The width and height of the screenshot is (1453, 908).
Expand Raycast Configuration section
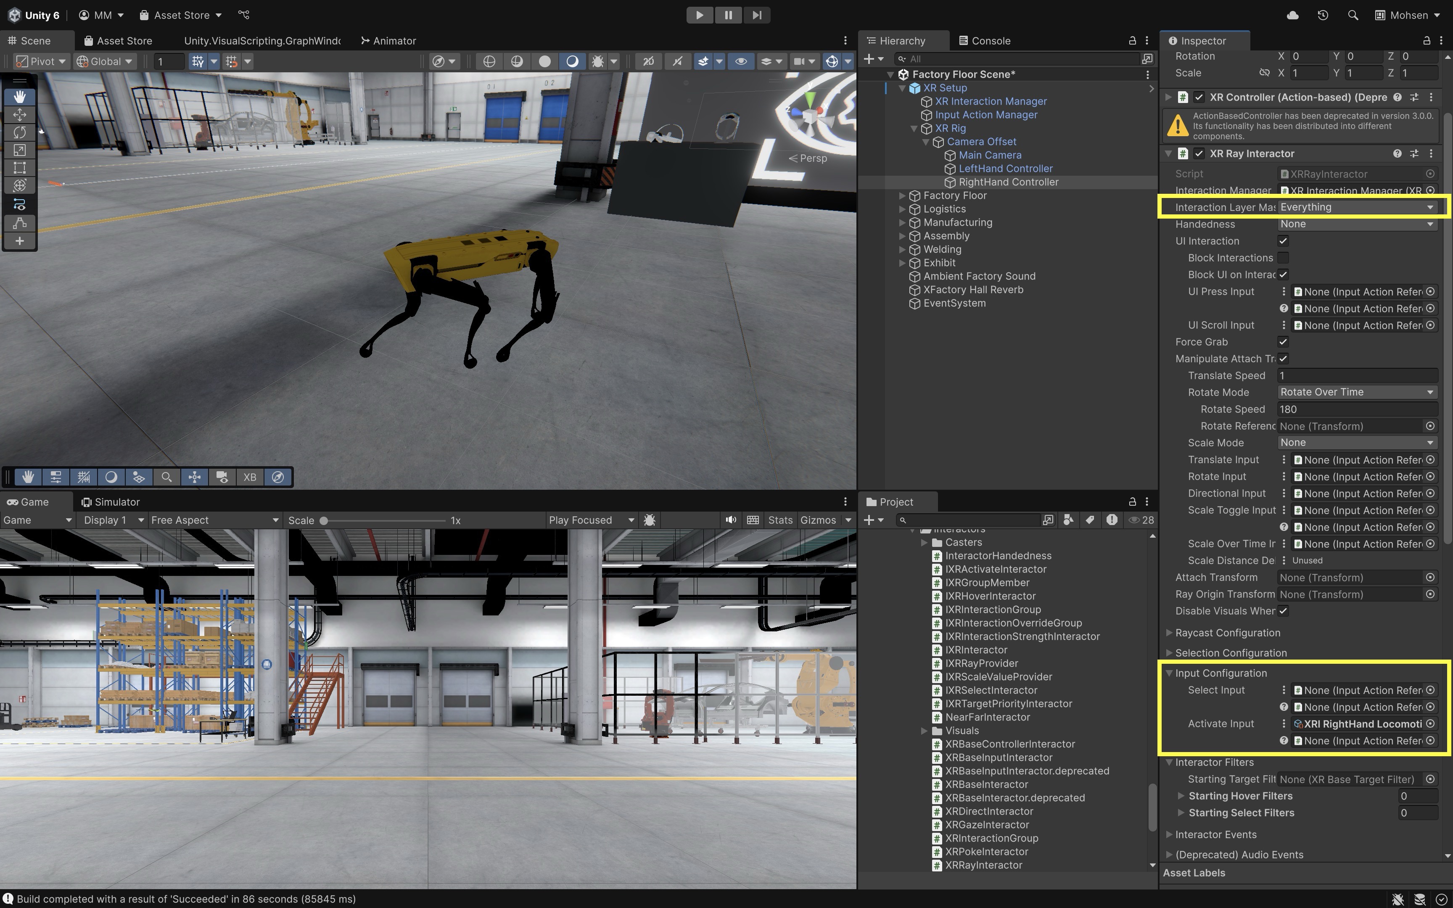(1169, 632)
